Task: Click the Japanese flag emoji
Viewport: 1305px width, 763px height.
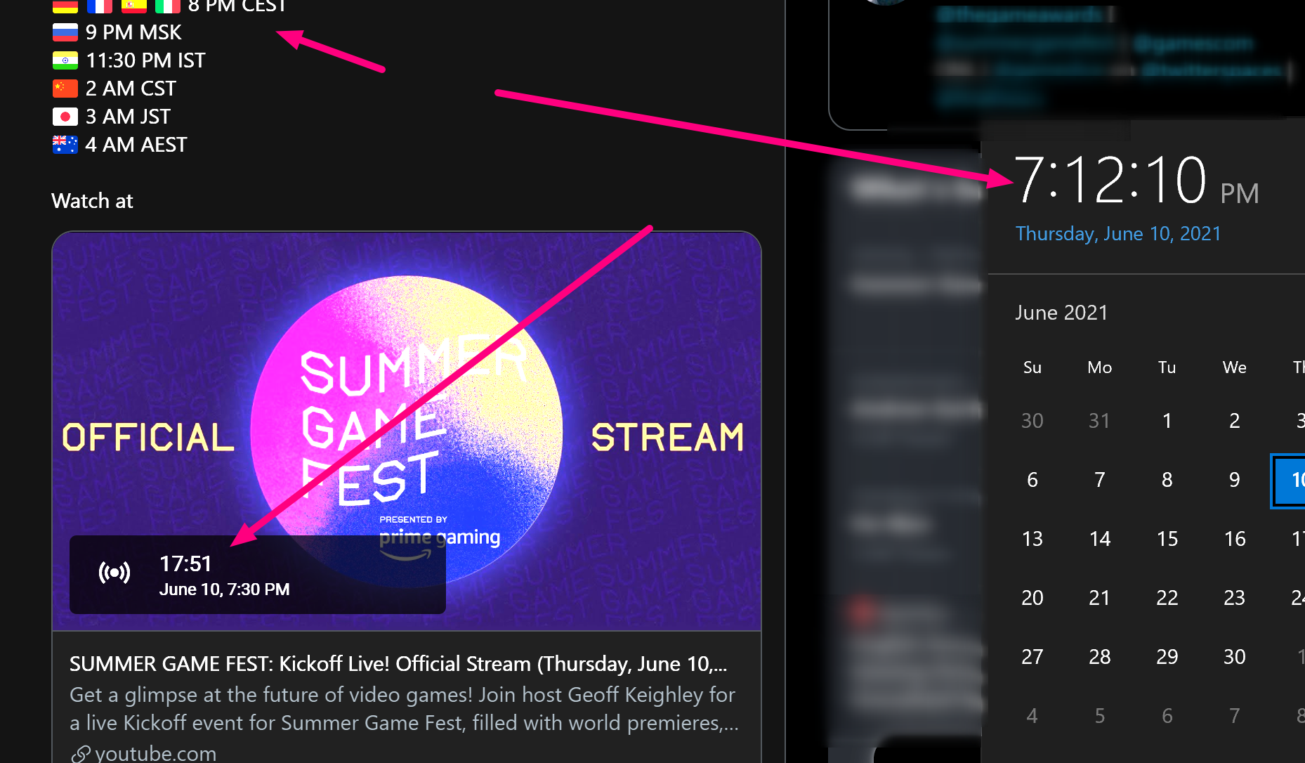Action: pos(65,117)
